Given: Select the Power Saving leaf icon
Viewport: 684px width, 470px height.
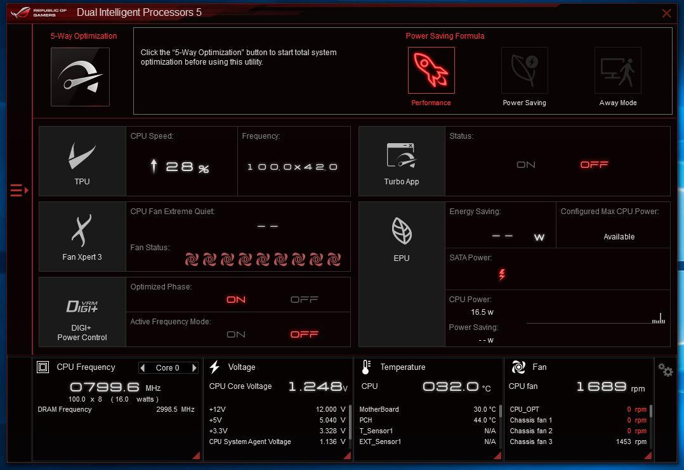Looking at the screenshot, I should [x=524, y=70].
